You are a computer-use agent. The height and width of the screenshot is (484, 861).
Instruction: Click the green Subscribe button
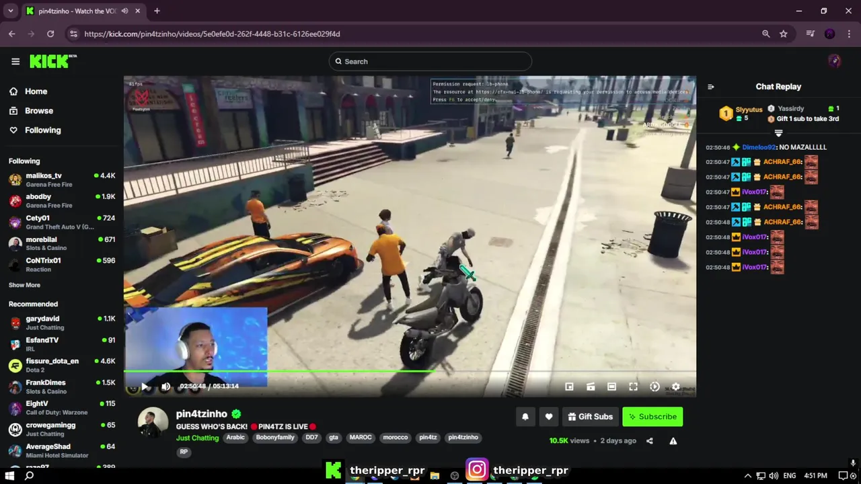[x=652, y=417]
